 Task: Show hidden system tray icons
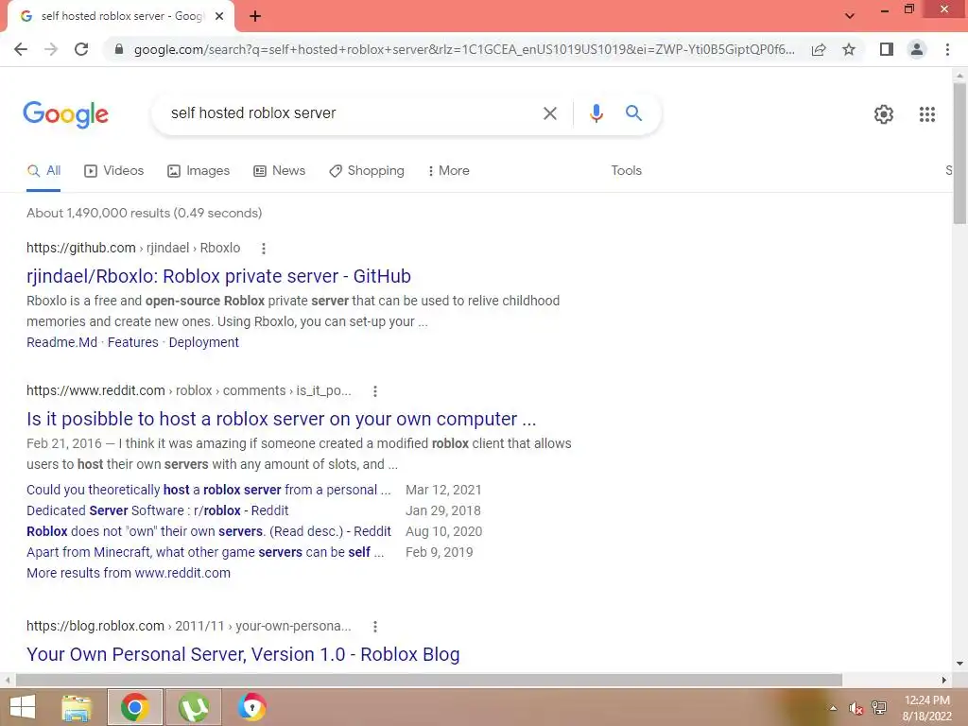tap(834, 708)
